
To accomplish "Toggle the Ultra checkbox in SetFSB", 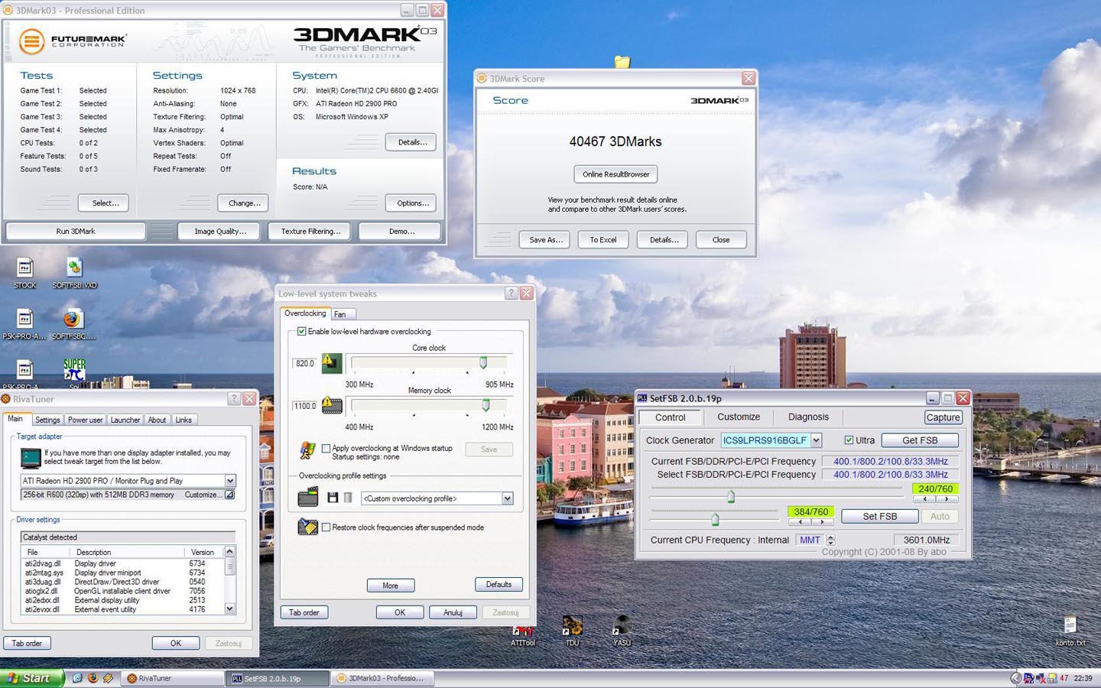I will tap(849, 440).
